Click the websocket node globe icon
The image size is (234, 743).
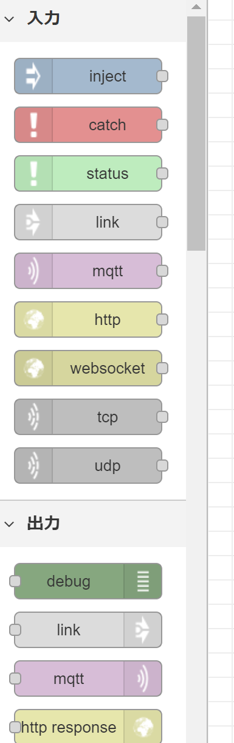33,368
